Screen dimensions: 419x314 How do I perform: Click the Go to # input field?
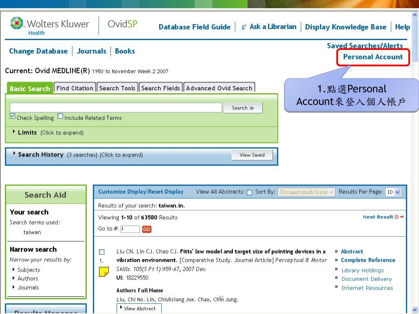[x=130, y=229]
